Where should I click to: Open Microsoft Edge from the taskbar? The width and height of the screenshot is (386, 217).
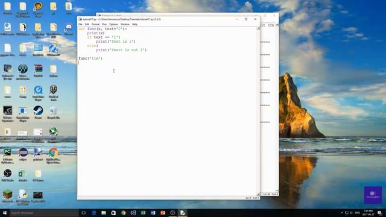pos(94,213)
